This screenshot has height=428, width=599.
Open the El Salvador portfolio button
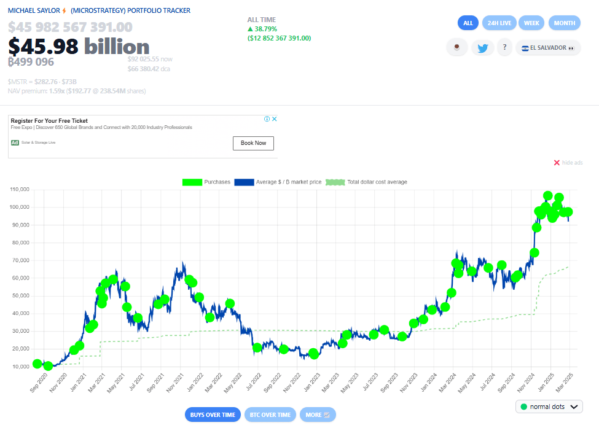tap(548, 48)
